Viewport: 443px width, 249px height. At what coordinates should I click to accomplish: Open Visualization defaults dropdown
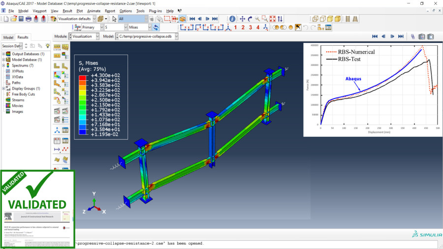coord(77,19)
